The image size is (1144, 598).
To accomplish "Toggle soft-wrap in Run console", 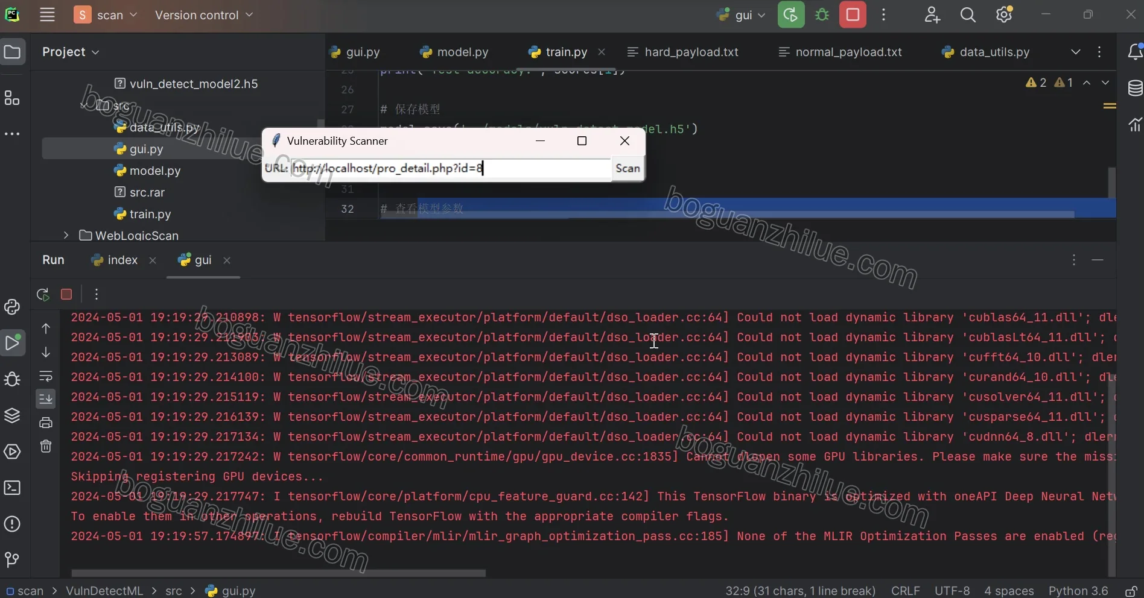I will 46,376.
